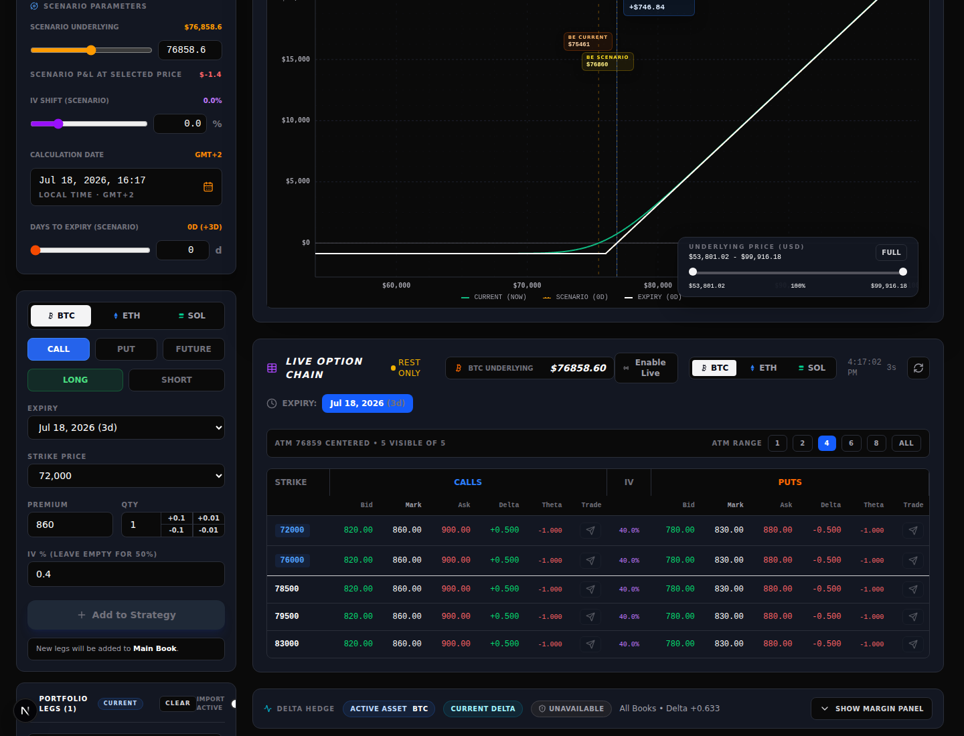Click Add to Strategy button
This screenshot has height=736, width=964.
click(126, 615)
